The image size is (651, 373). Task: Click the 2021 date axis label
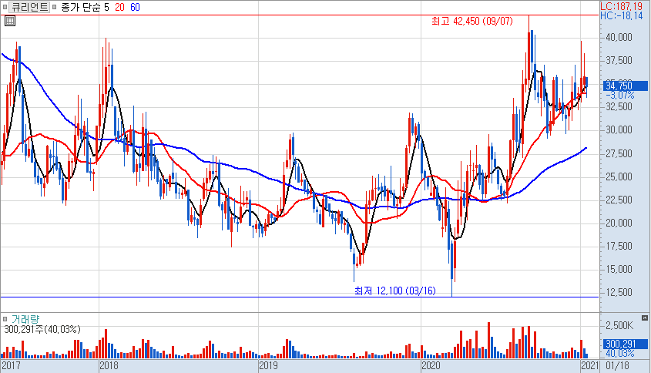pyautogui.click(x=590, y=365)
